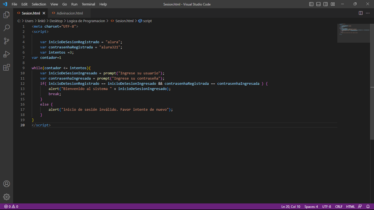Change end of line sequence CRLF

(339, 207)
